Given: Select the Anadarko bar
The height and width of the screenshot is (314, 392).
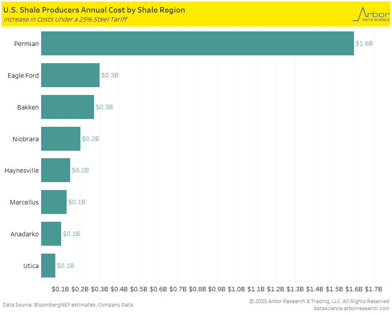Looking at the screenshot, I should tap(51, 234).
